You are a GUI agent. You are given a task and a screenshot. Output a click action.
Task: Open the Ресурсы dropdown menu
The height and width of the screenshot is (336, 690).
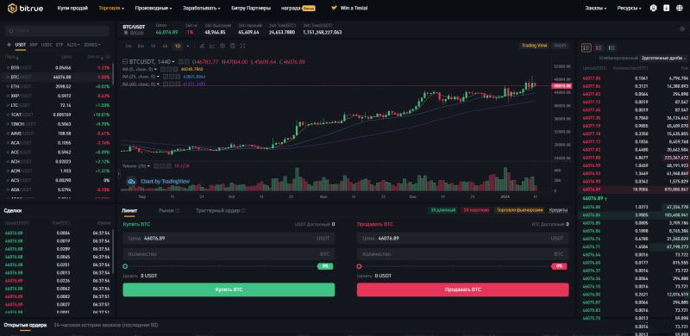tap(630, 8)
